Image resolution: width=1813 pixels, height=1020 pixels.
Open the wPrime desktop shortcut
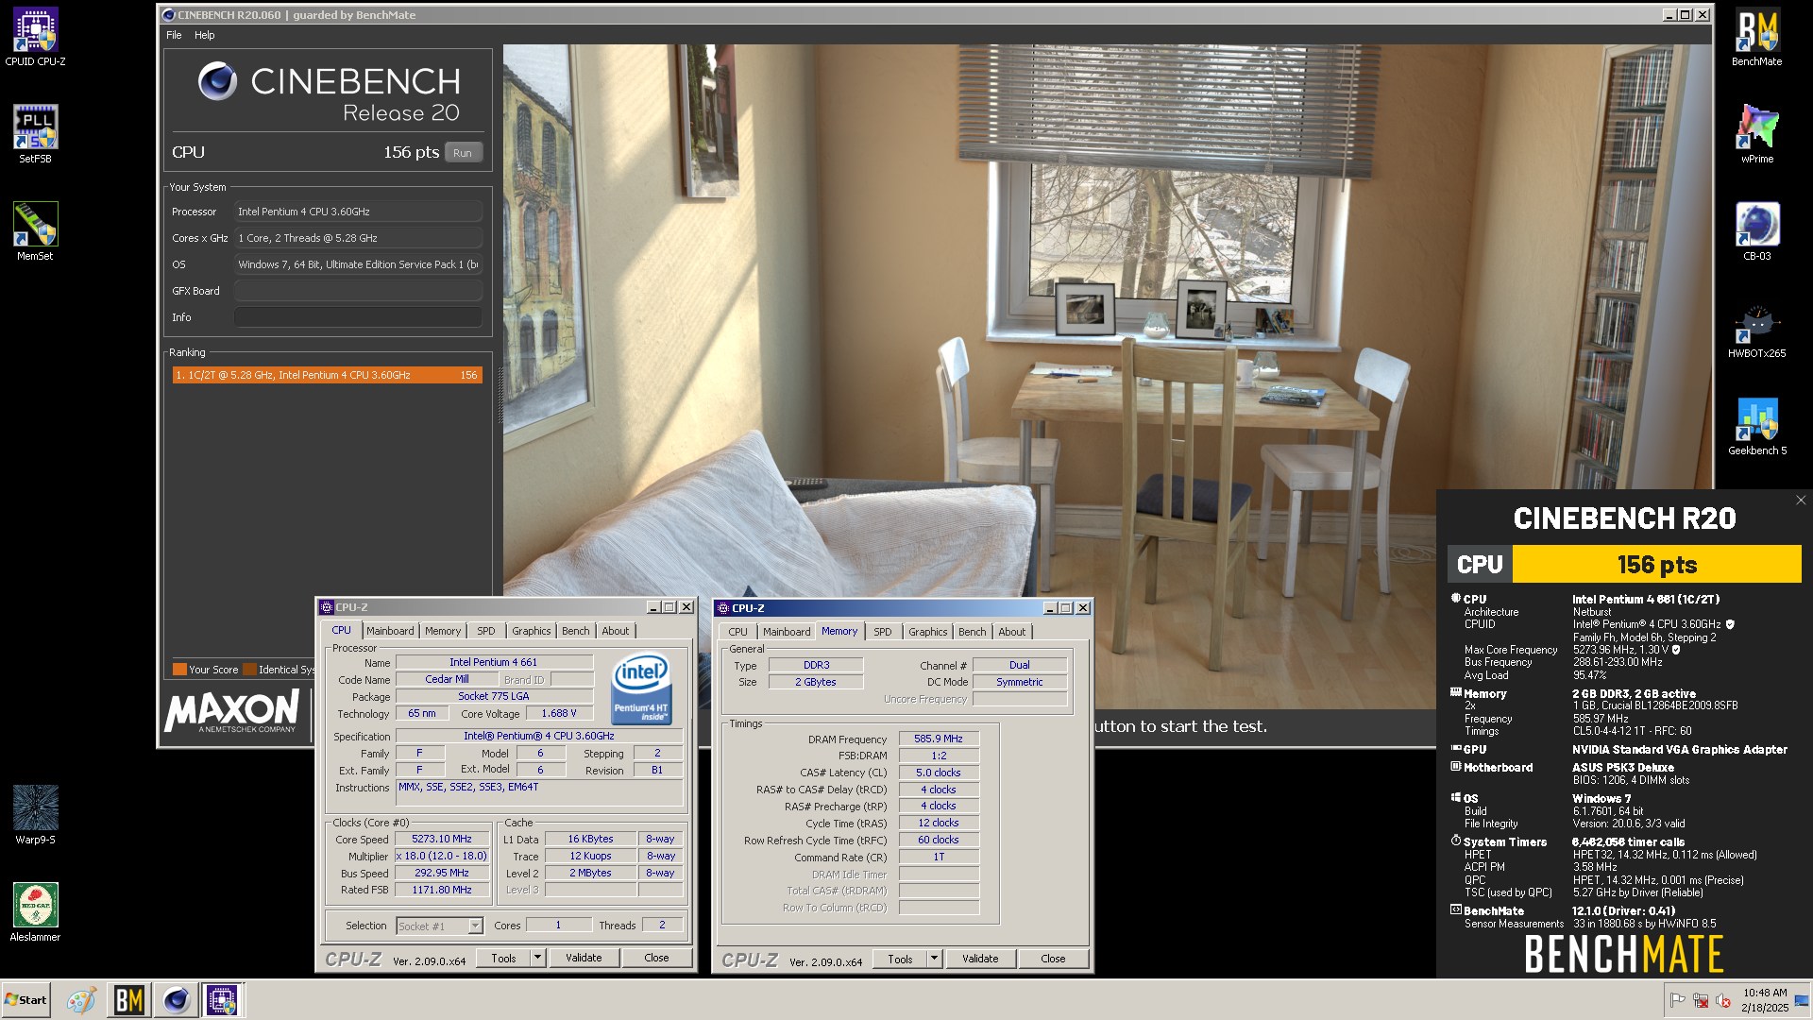tap(1756, 134)
